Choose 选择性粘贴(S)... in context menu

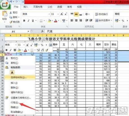pyautogui.click(x=20, y=77)
